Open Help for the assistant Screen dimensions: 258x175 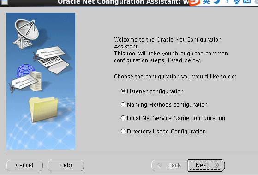coord(66,165)
